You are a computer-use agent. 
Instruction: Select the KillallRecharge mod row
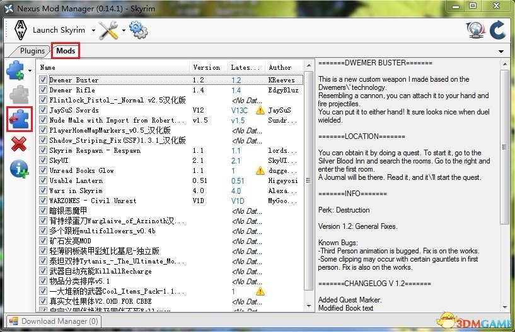tap(170, 271)
